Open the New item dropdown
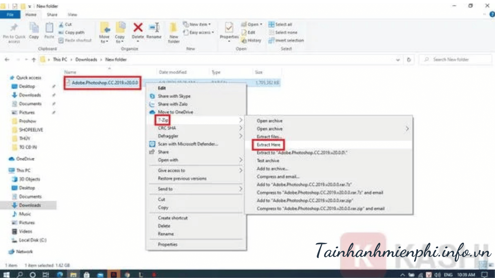 pyautogui.click(x=198, y=24)
